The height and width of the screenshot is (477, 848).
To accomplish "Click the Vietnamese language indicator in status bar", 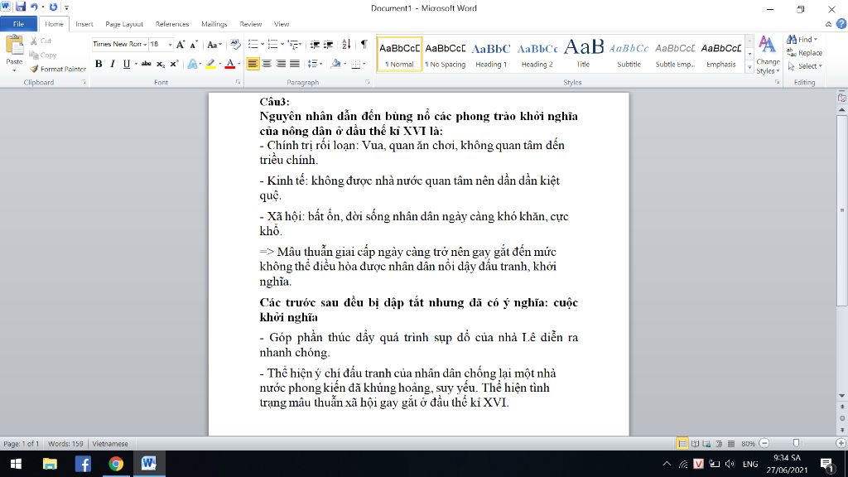I will pos(110,444).
